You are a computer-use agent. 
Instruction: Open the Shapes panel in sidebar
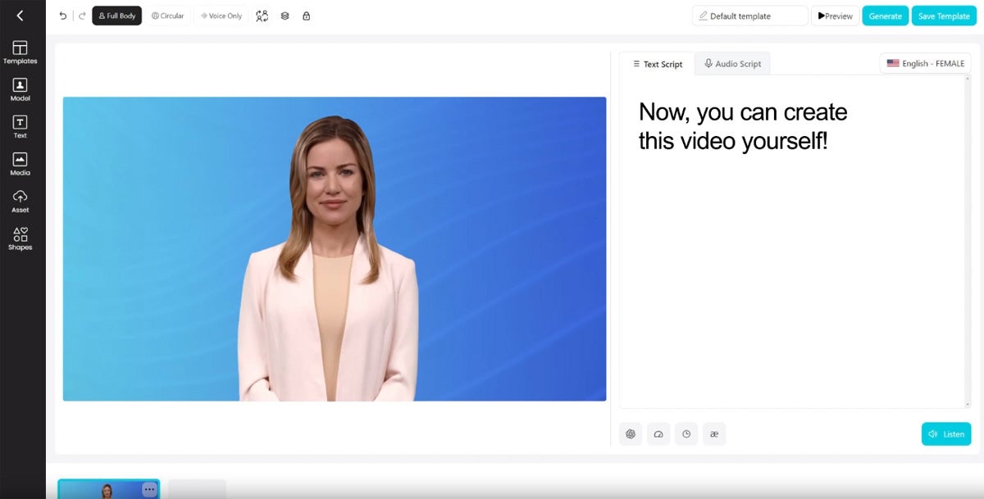(x=20, y=238)
